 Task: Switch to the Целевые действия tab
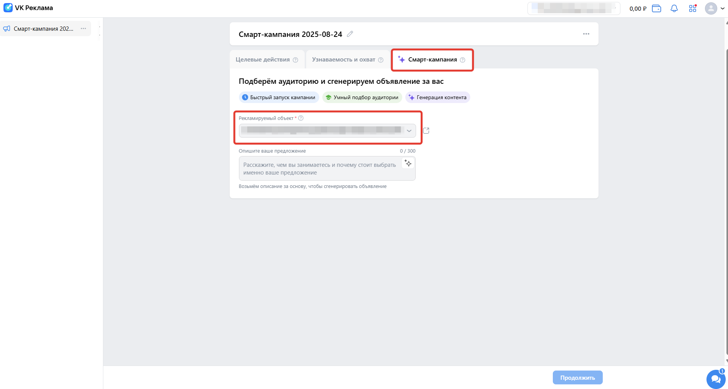point(263,60)
